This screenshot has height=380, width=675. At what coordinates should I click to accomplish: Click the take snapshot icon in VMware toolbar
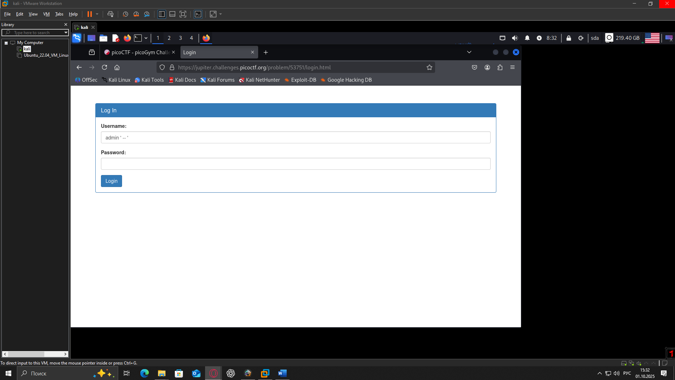[125, 14]
